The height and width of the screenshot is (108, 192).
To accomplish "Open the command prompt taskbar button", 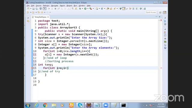I will coord(123,105).
